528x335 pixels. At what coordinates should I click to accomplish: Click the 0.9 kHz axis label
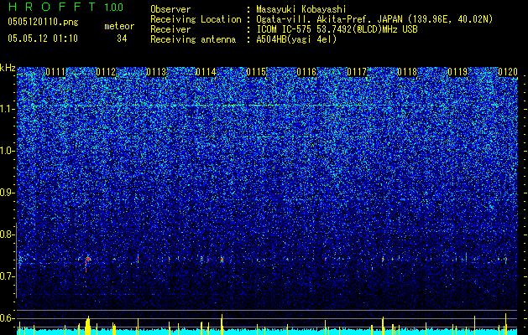[x=7, y=193]
